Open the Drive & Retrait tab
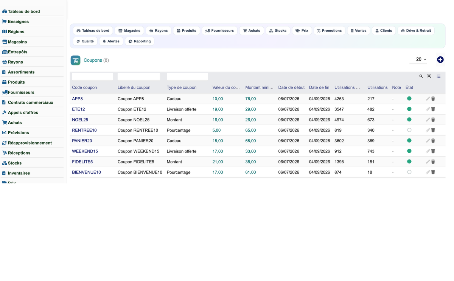454x281 pixels. tap(416, 31)
